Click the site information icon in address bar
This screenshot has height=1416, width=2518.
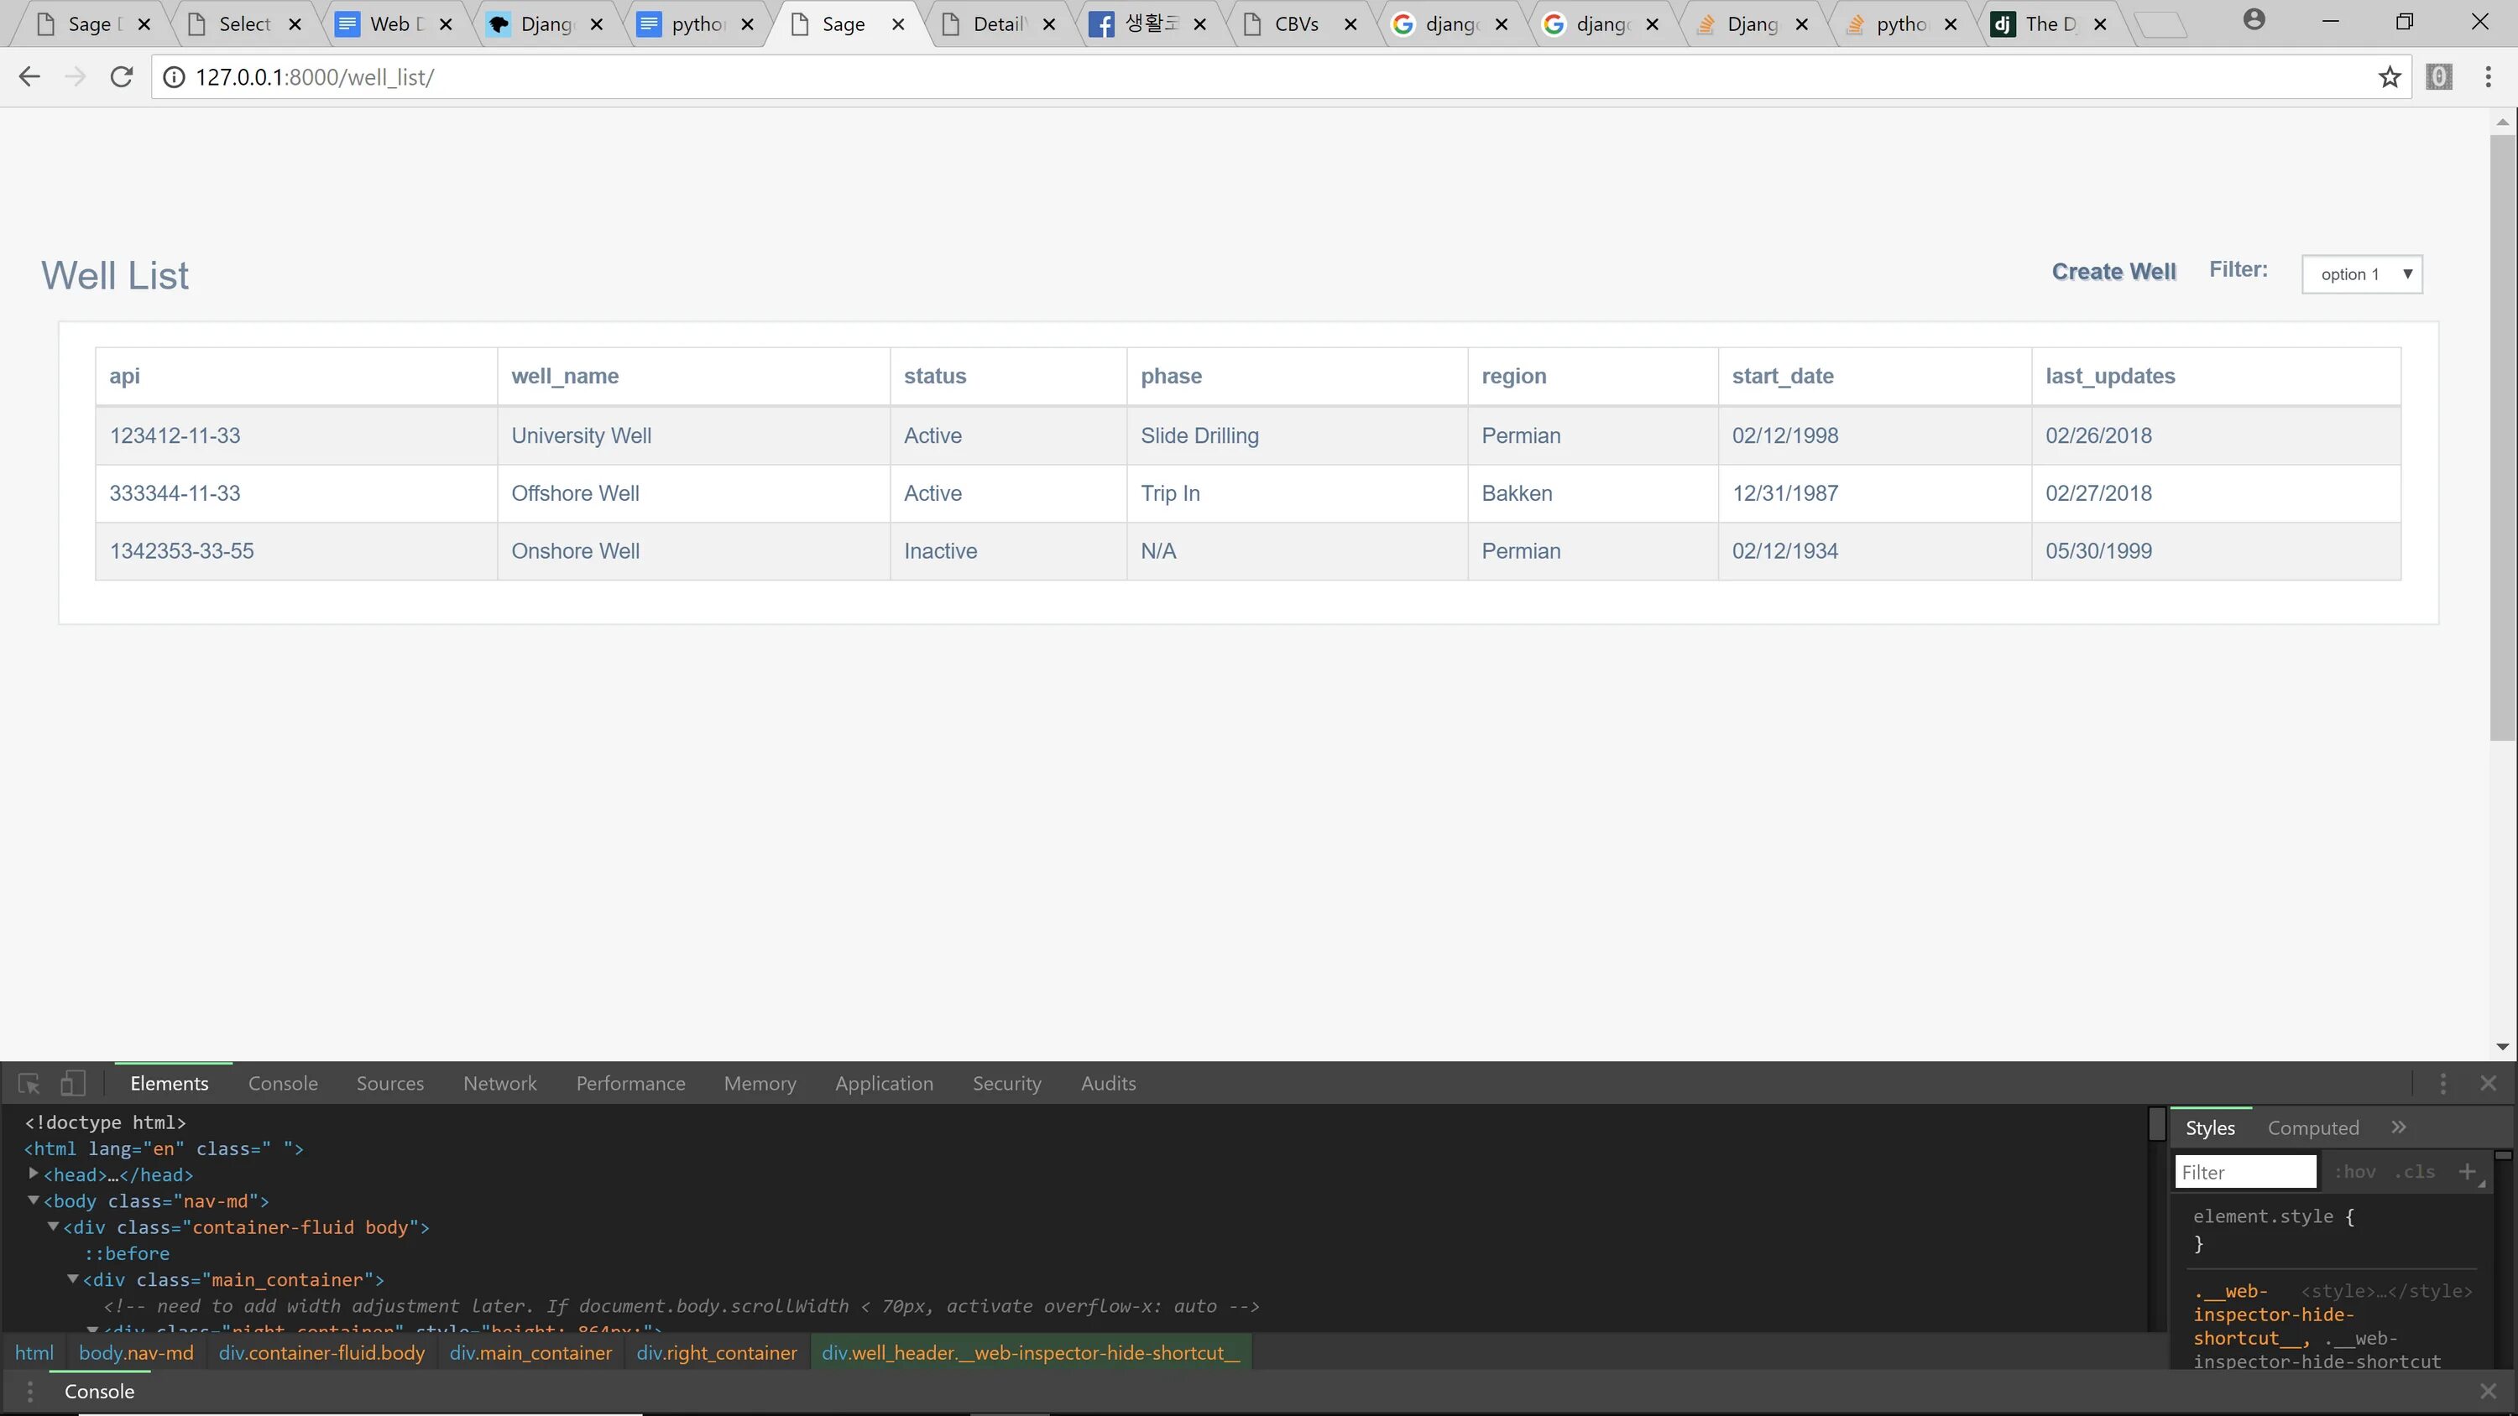pos(174,77)
